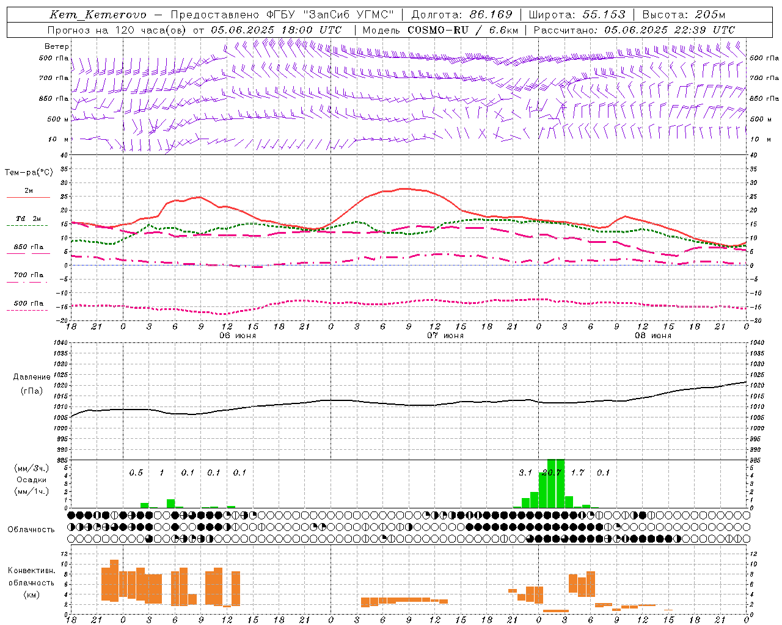Click the elevation text Высота: 205м
Image resolution: width=782 pixels, height=625 pixels.
(684, 15)
